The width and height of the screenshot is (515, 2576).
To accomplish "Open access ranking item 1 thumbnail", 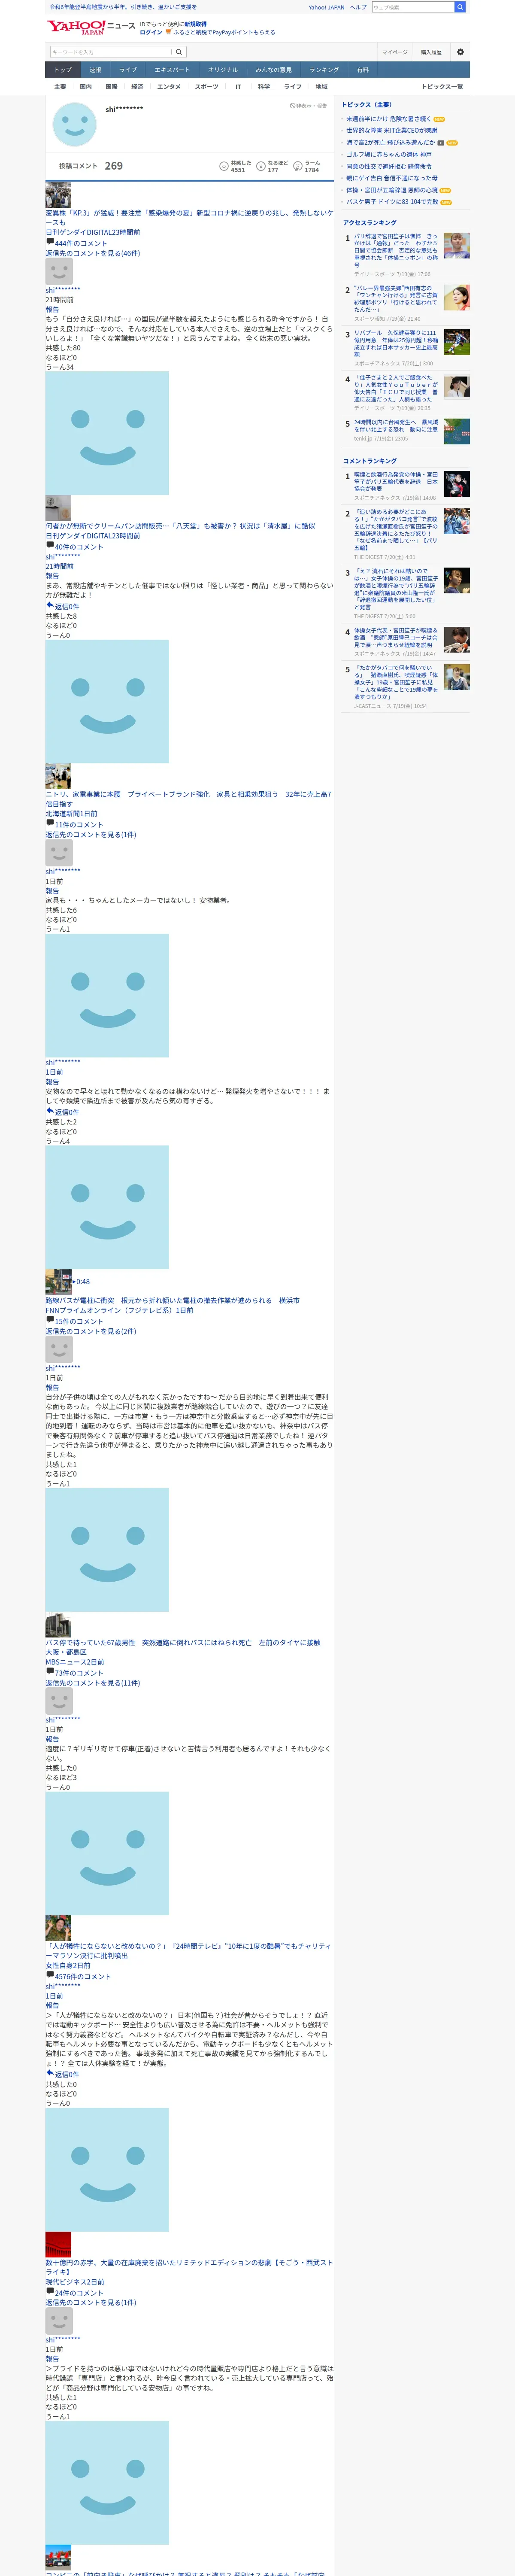I will click(x=457, y=246).
